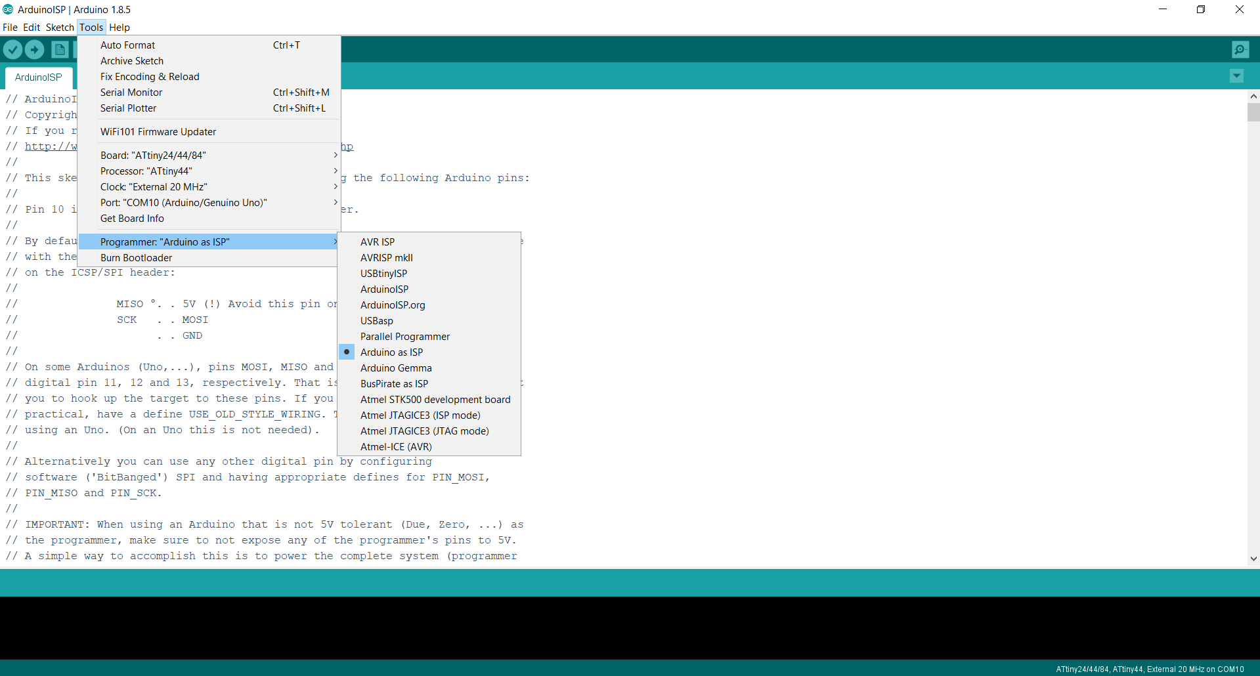Image resolution: width=1260 pixels, height=676 pixels.
Task: Open the Edit menu
Action: click(32, 28)
